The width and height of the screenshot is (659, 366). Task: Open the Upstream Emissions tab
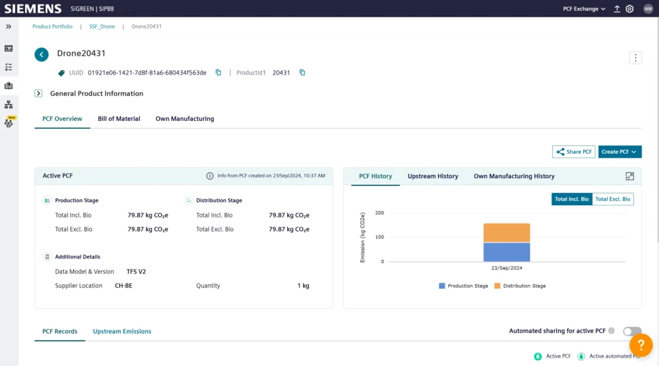pyautogui.click(x=122, y=331)
